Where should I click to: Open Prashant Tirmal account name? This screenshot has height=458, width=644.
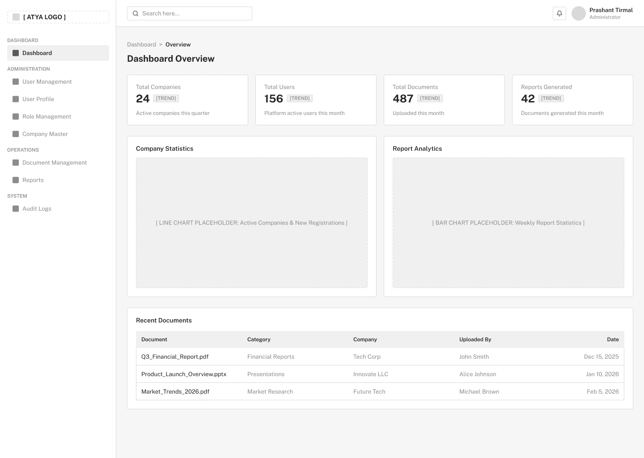tap(611, 10)
